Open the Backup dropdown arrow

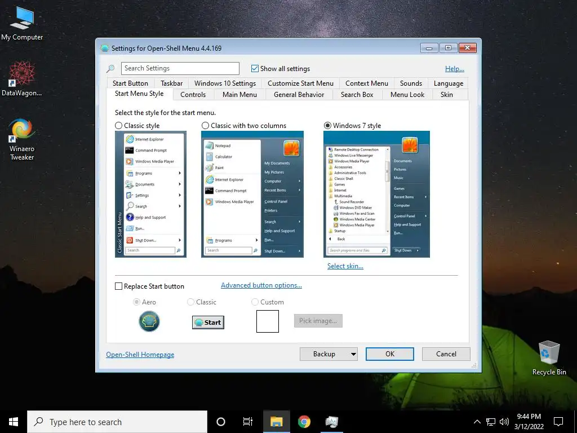[x=353, y=354]
